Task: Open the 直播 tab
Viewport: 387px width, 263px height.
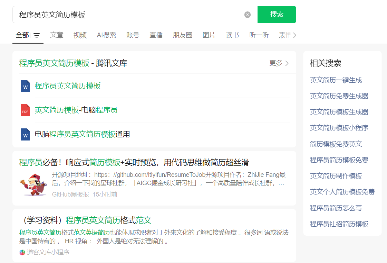Action: click(156, 35)
